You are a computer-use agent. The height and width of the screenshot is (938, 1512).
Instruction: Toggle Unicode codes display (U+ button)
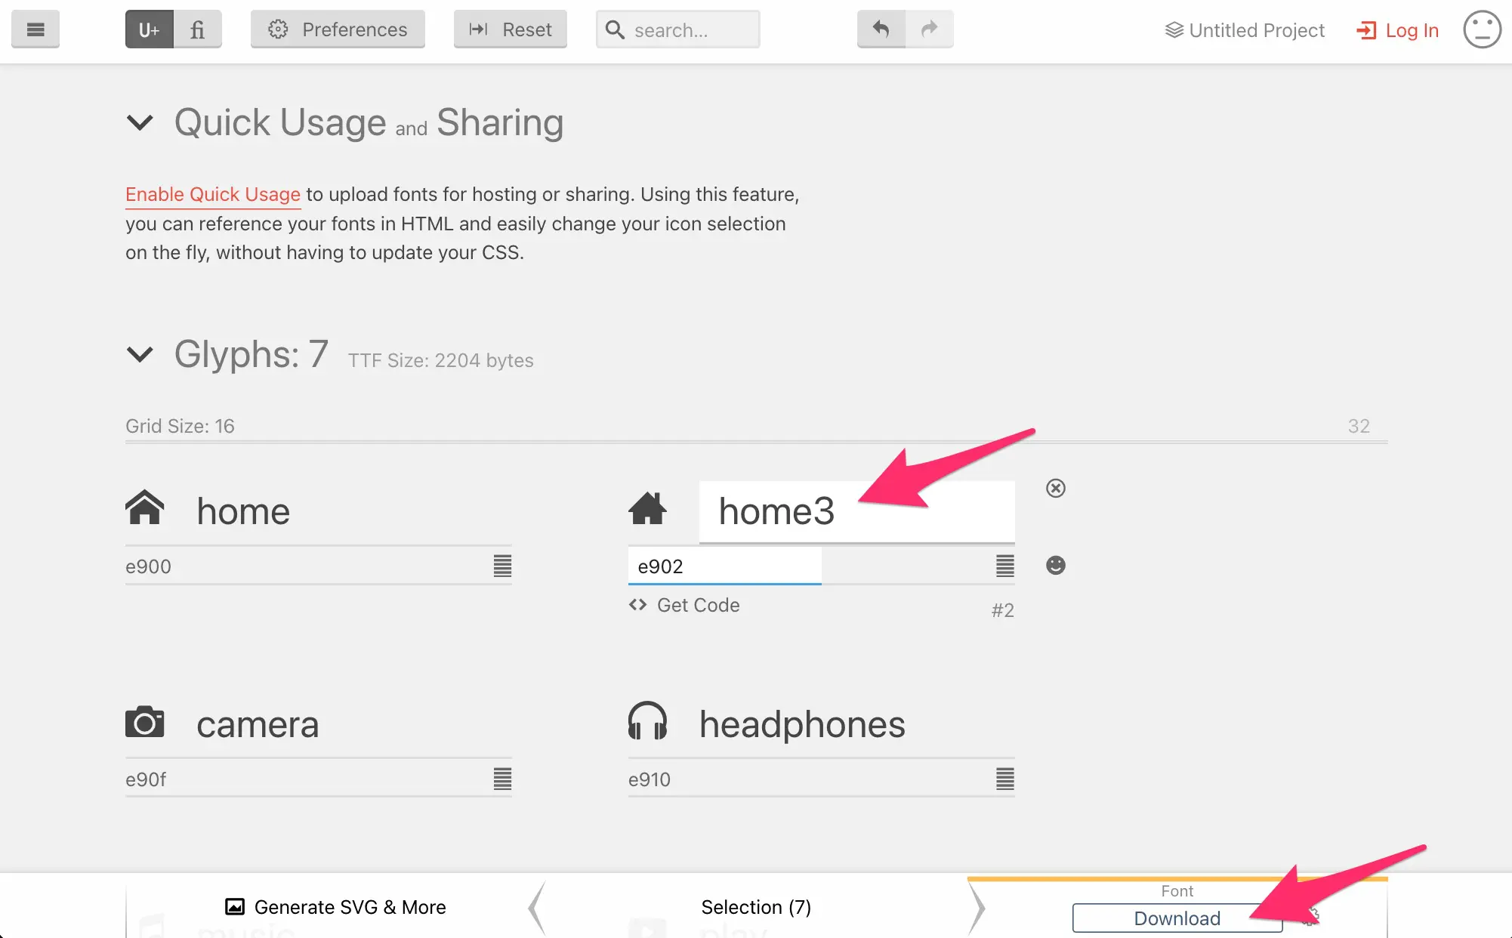[149, 29]
